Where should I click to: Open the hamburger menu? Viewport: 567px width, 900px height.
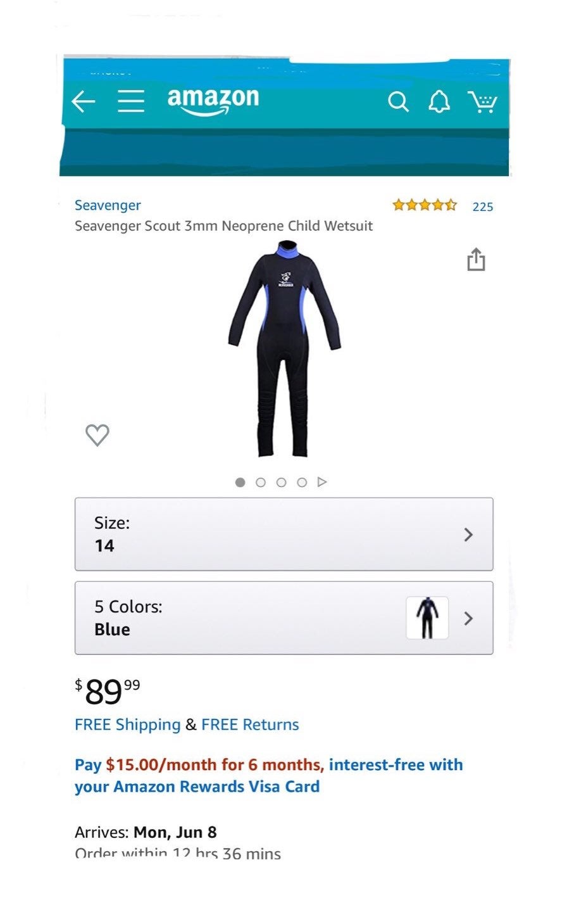131,101
